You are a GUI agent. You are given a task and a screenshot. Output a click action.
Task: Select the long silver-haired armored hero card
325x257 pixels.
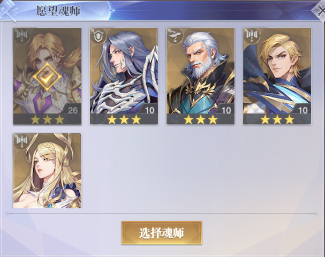click(124, 76)
